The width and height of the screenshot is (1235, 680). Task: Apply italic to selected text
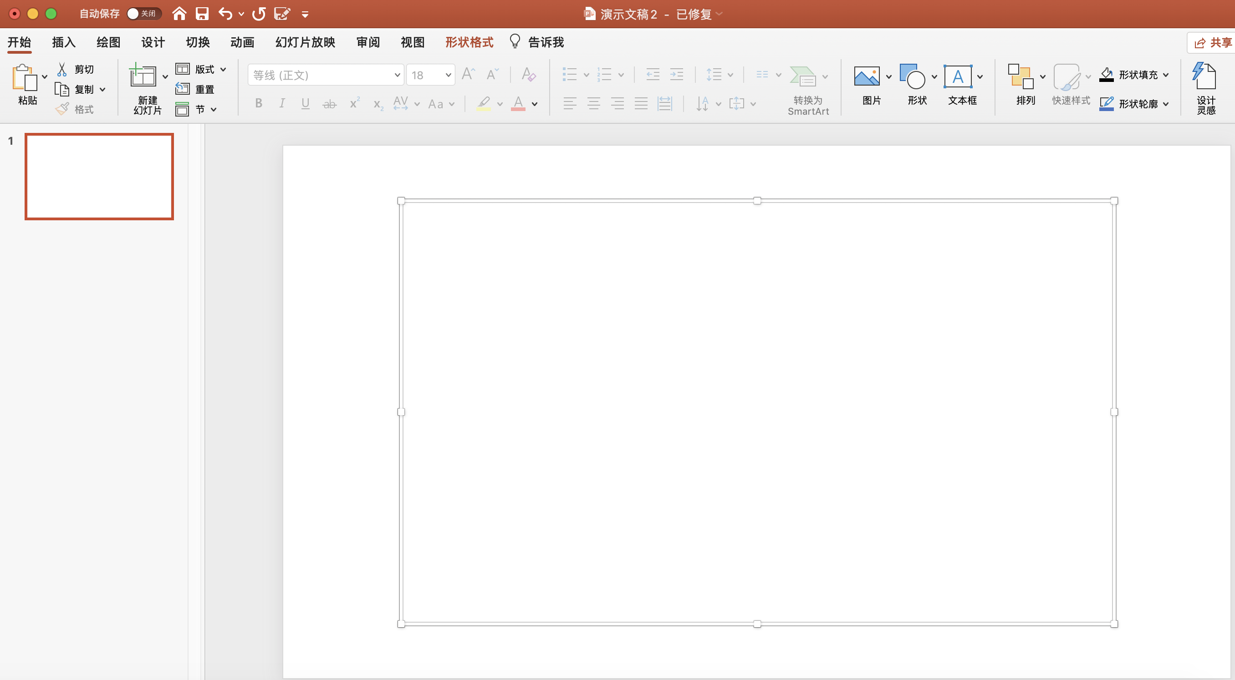click(x=282, y=103)
